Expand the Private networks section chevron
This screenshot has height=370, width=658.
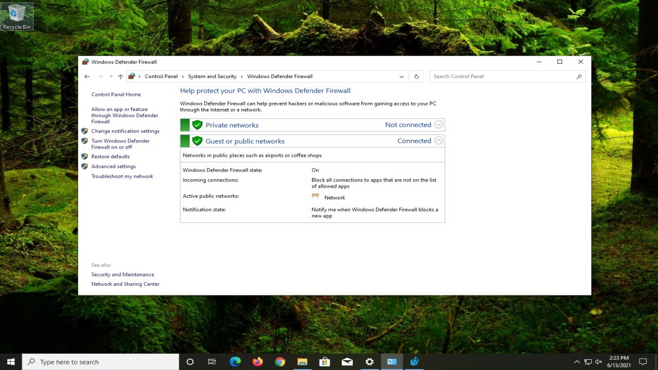pyautogui.click(x=438, y=124)
